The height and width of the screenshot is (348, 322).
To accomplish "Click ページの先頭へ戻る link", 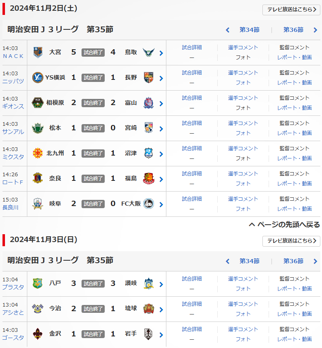I will [284, 225].
